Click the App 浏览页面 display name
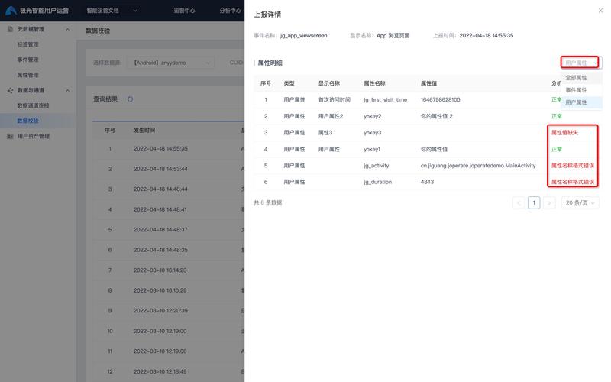The width and height of the screenshot is (611, 382). [393, 35]
